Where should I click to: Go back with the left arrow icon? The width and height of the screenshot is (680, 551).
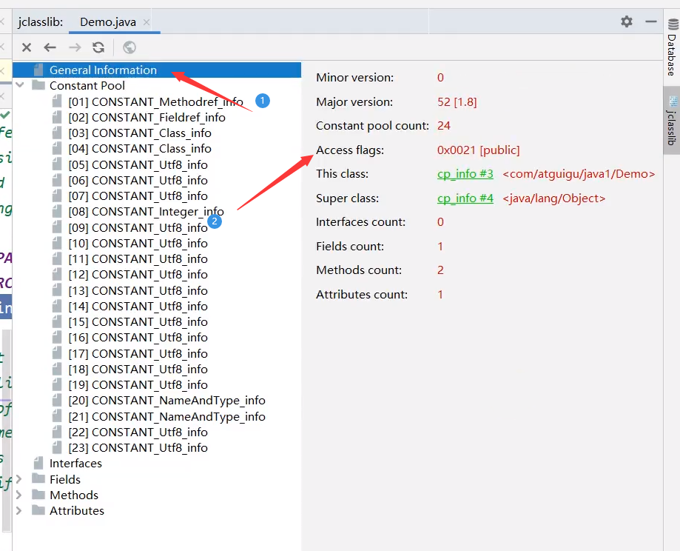[x=50, y=47]
